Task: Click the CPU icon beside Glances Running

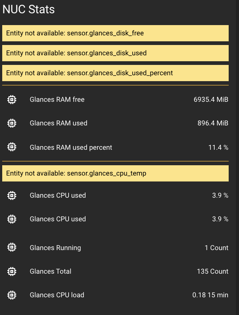Action: pos(12,247)
